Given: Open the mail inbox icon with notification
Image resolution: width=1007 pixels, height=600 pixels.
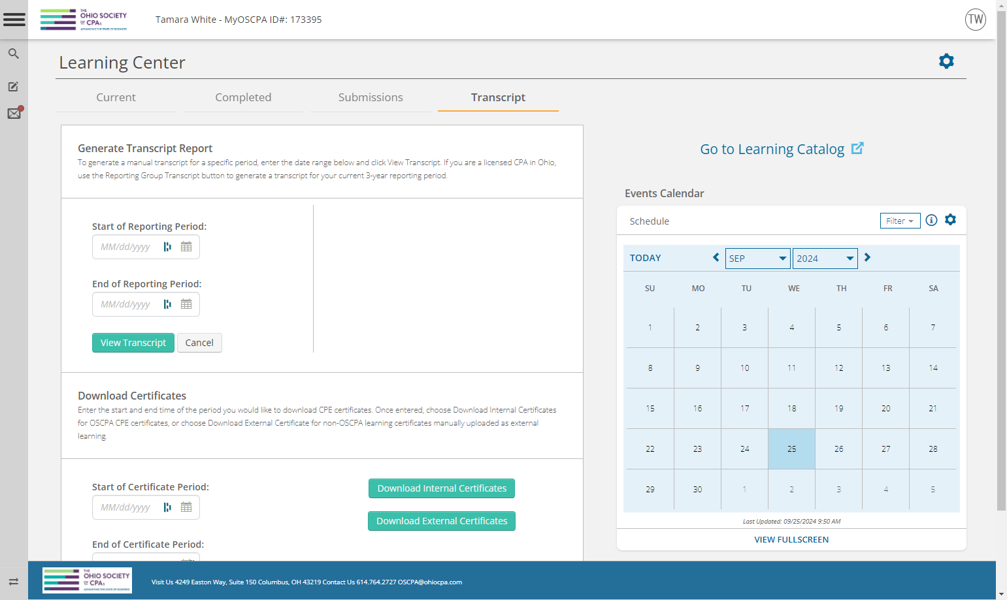Looking at the screenshot, I should pos(14,113).
